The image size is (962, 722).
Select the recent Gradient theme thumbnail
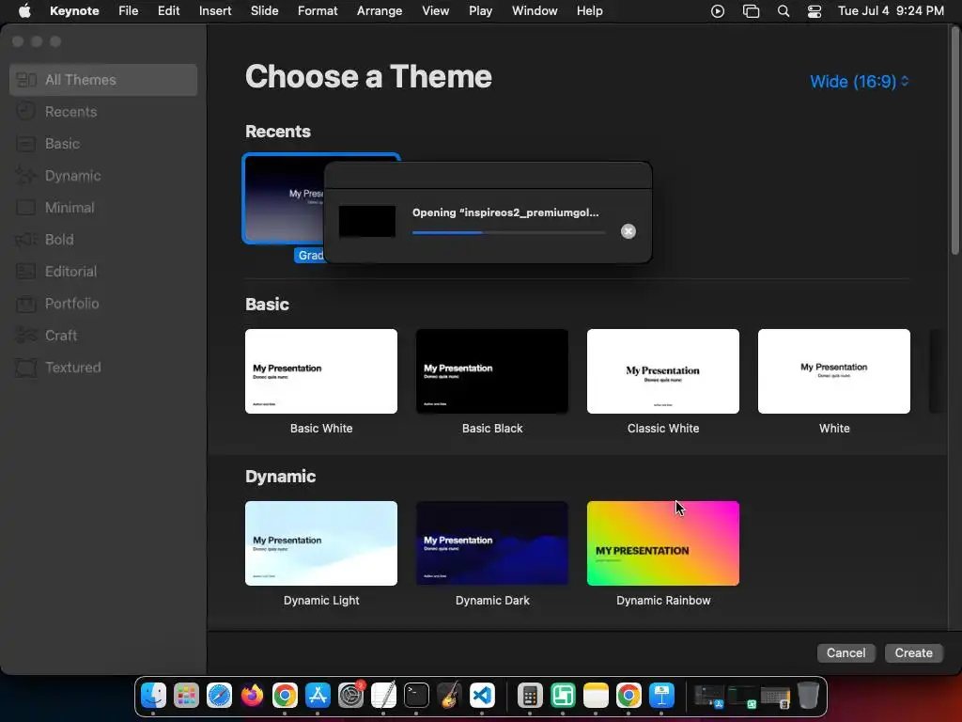click(284, 199)
